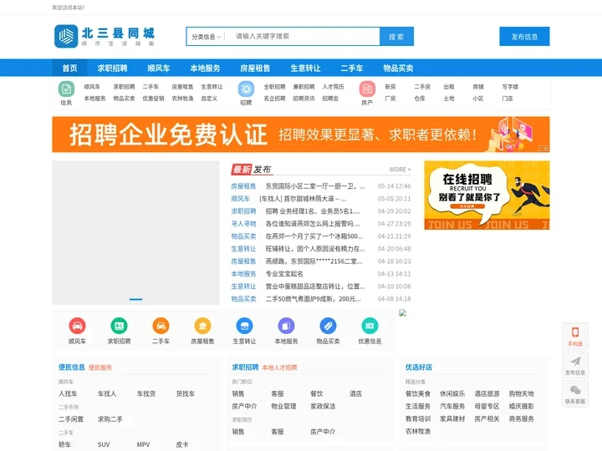The height and width of the screenshot is (451, 602).
Task: Click the 优选好店 section title
Action: pos(419,367)
